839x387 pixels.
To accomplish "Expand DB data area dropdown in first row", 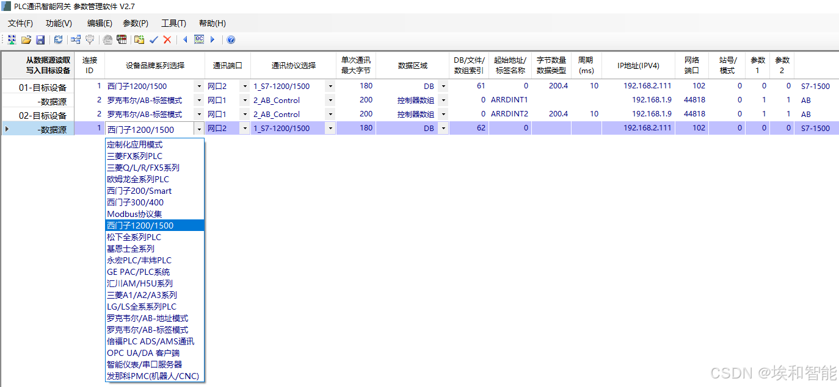I will (x=443, y=86).
